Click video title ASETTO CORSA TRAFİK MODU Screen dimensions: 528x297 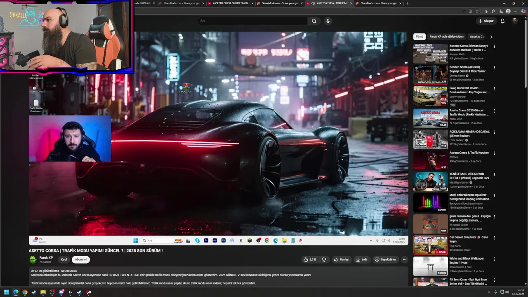(96, 250)
